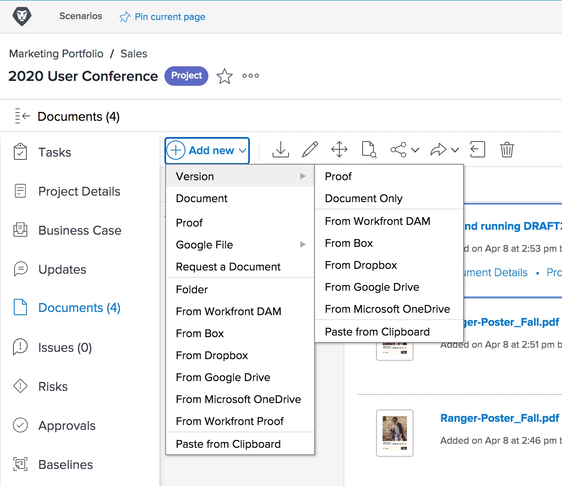Choose From Google Drive in main menu
This screenshot has height=486, width=562.
[x=240, y=377]
